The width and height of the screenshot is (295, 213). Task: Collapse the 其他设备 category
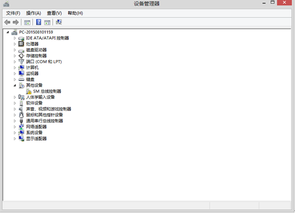[x=15, y=86]
